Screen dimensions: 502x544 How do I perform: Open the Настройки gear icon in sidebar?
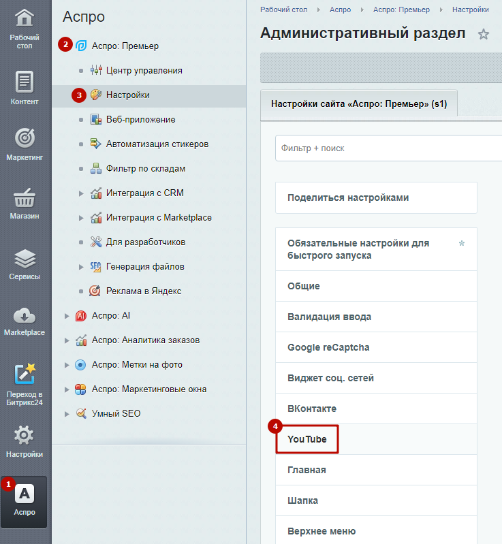pyautogui.click(x=25, y=435)
